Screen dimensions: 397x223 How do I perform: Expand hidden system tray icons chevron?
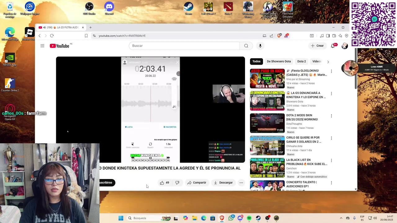pyautogui.click(x=341, y=218)
